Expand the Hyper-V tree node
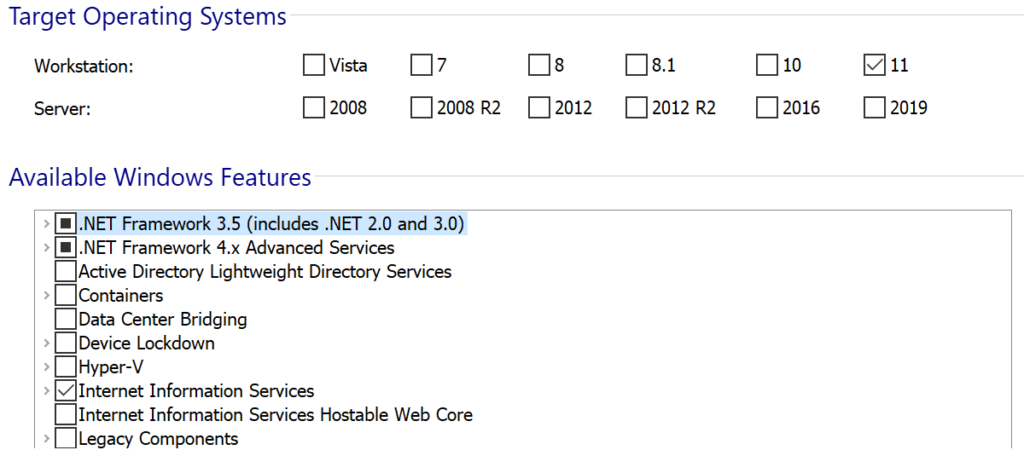The width and height of the screenshot is (1024, 450). point(46,367)
